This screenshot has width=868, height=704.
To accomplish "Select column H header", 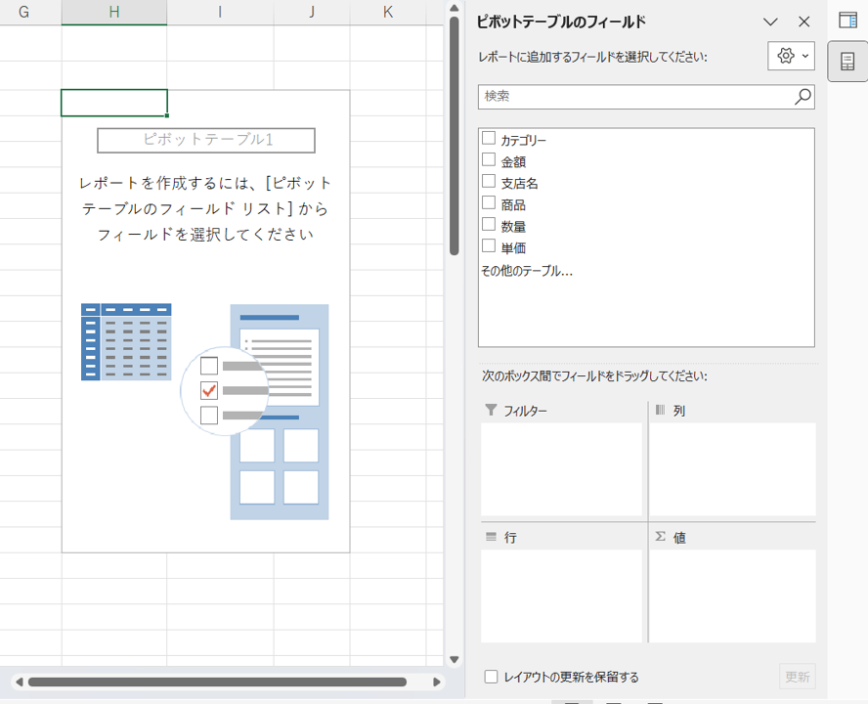I will click(114, 12).
